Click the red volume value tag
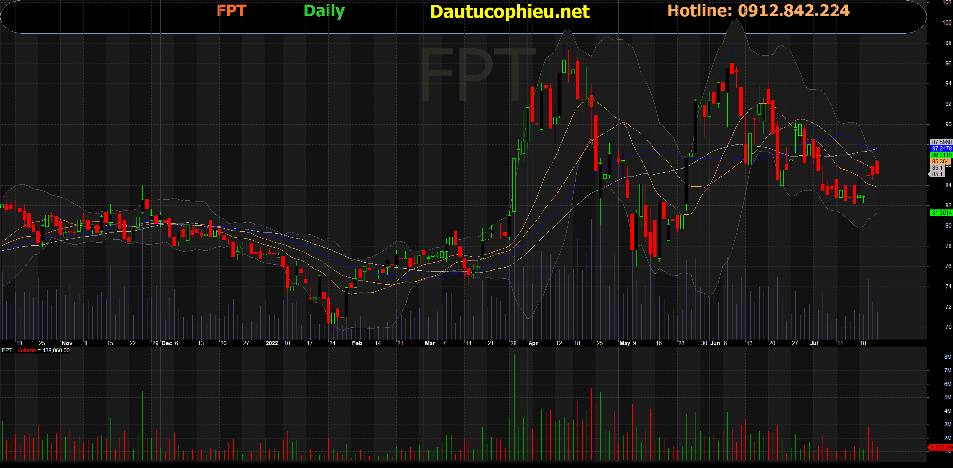Viewport: 953px width, 468px height. coord(941,448)
